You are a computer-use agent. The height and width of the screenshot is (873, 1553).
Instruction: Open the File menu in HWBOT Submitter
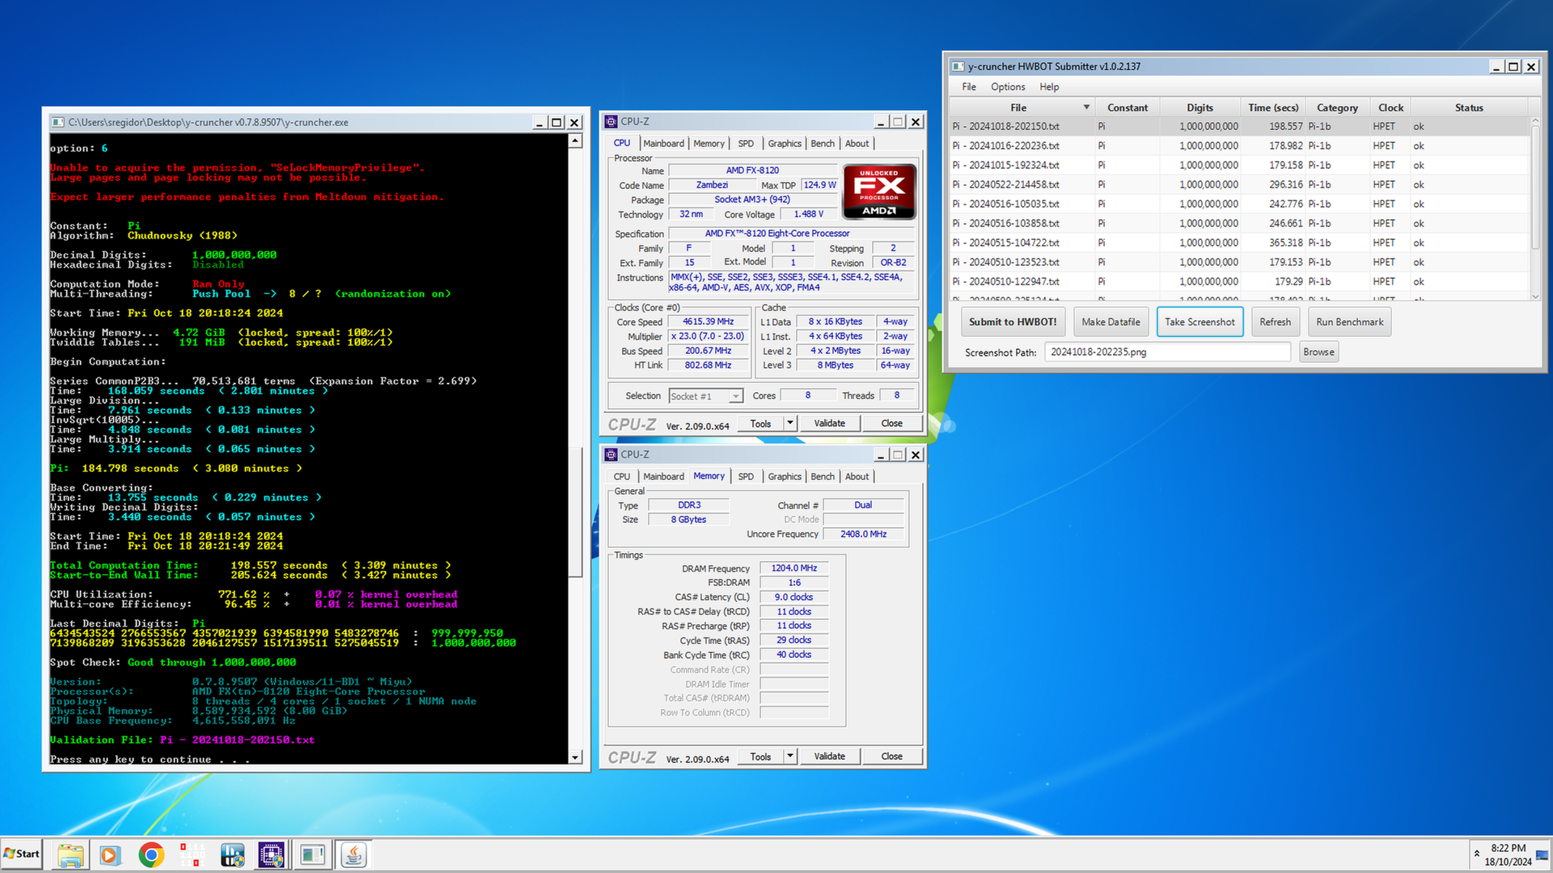tap(968, 86)
